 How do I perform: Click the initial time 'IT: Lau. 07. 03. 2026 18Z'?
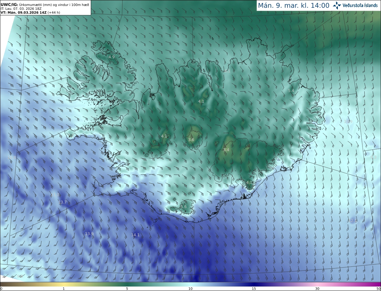click(21, 9)
